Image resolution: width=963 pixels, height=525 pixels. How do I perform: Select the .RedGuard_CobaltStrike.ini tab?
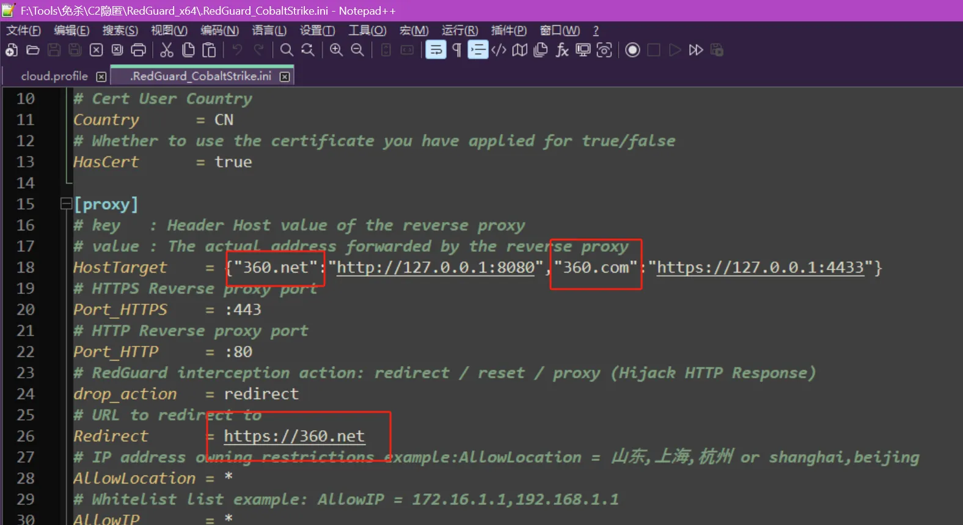(200, 76)
